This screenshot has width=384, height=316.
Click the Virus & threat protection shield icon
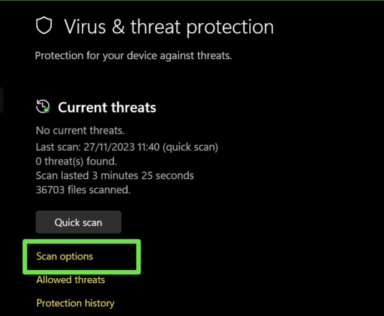click(x=44, y=26)
